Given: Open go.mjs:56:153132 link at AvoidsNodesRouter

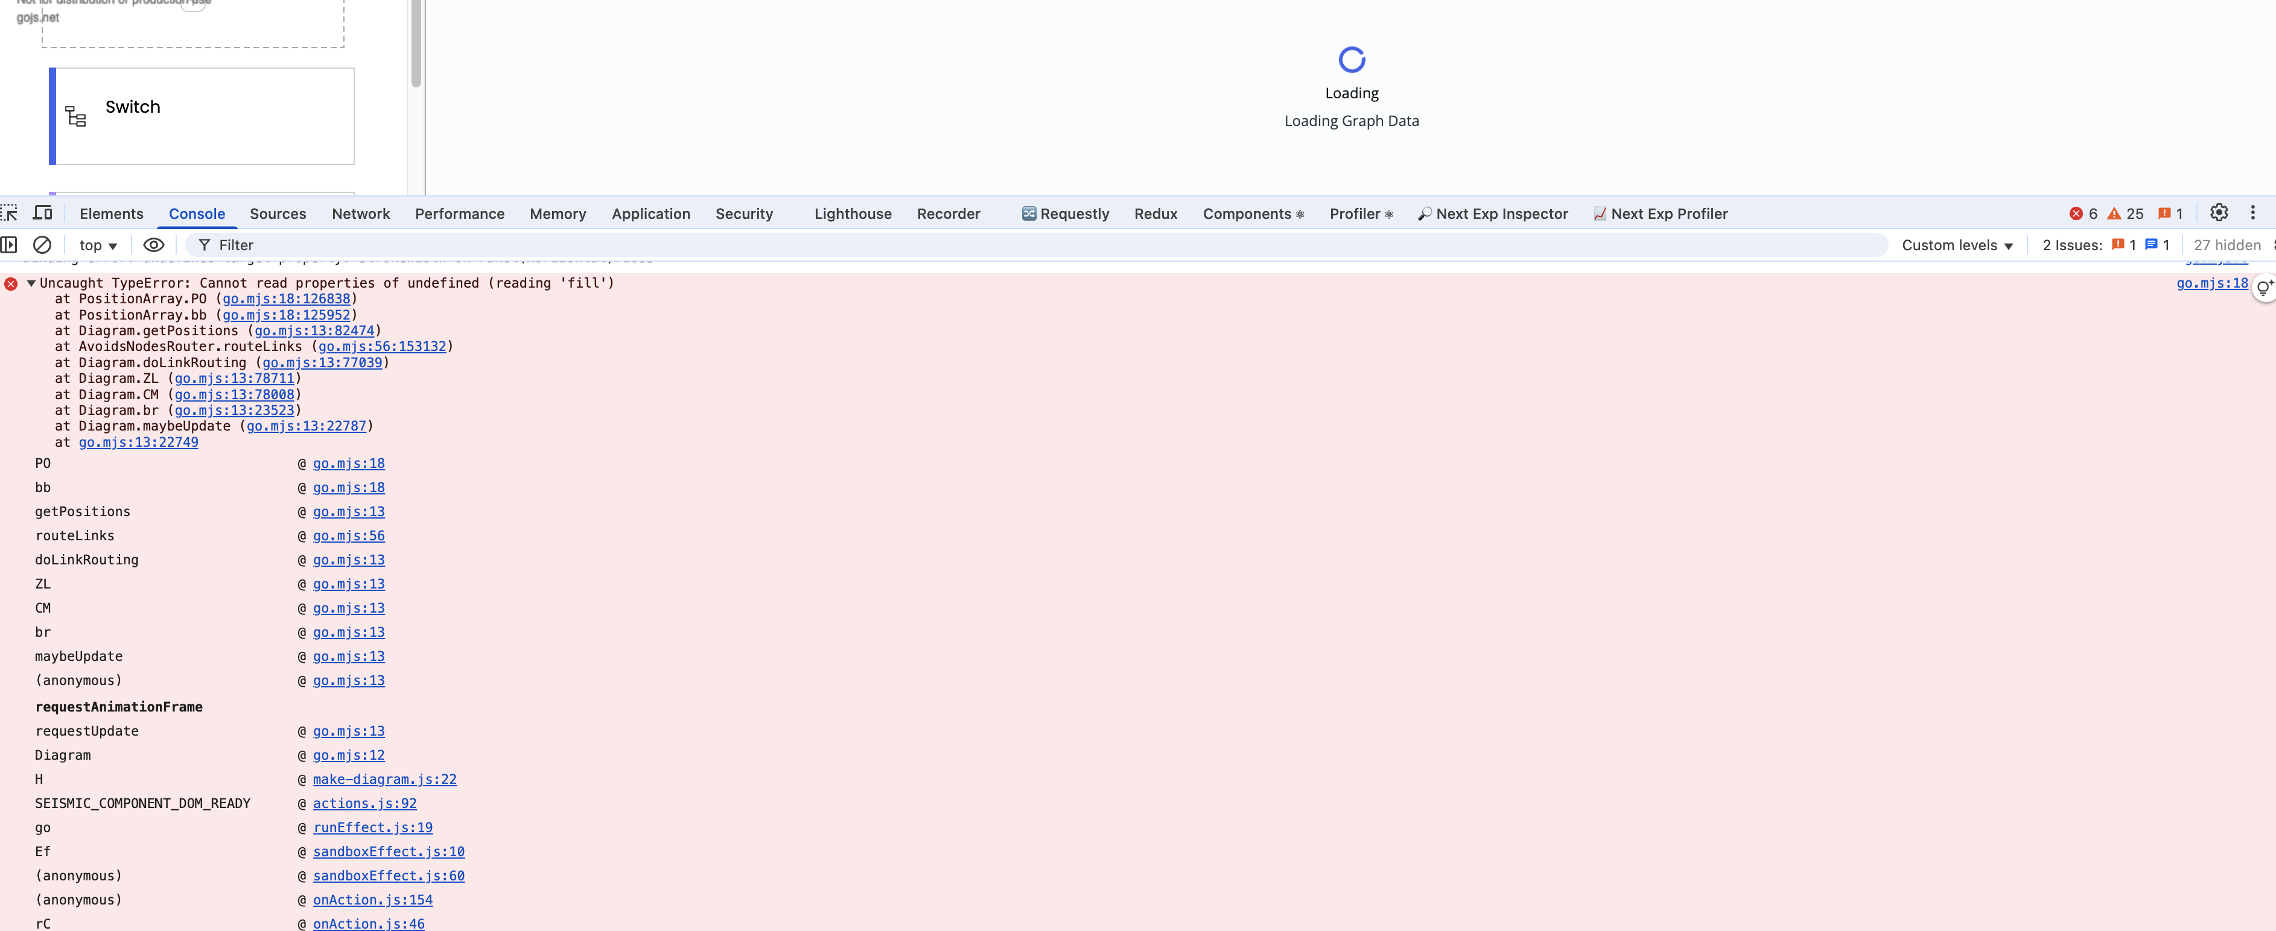Looking at the screenshot, I should click(383, 346).
